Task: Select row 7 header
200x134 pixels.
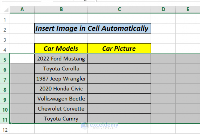Action: point(5,78)
